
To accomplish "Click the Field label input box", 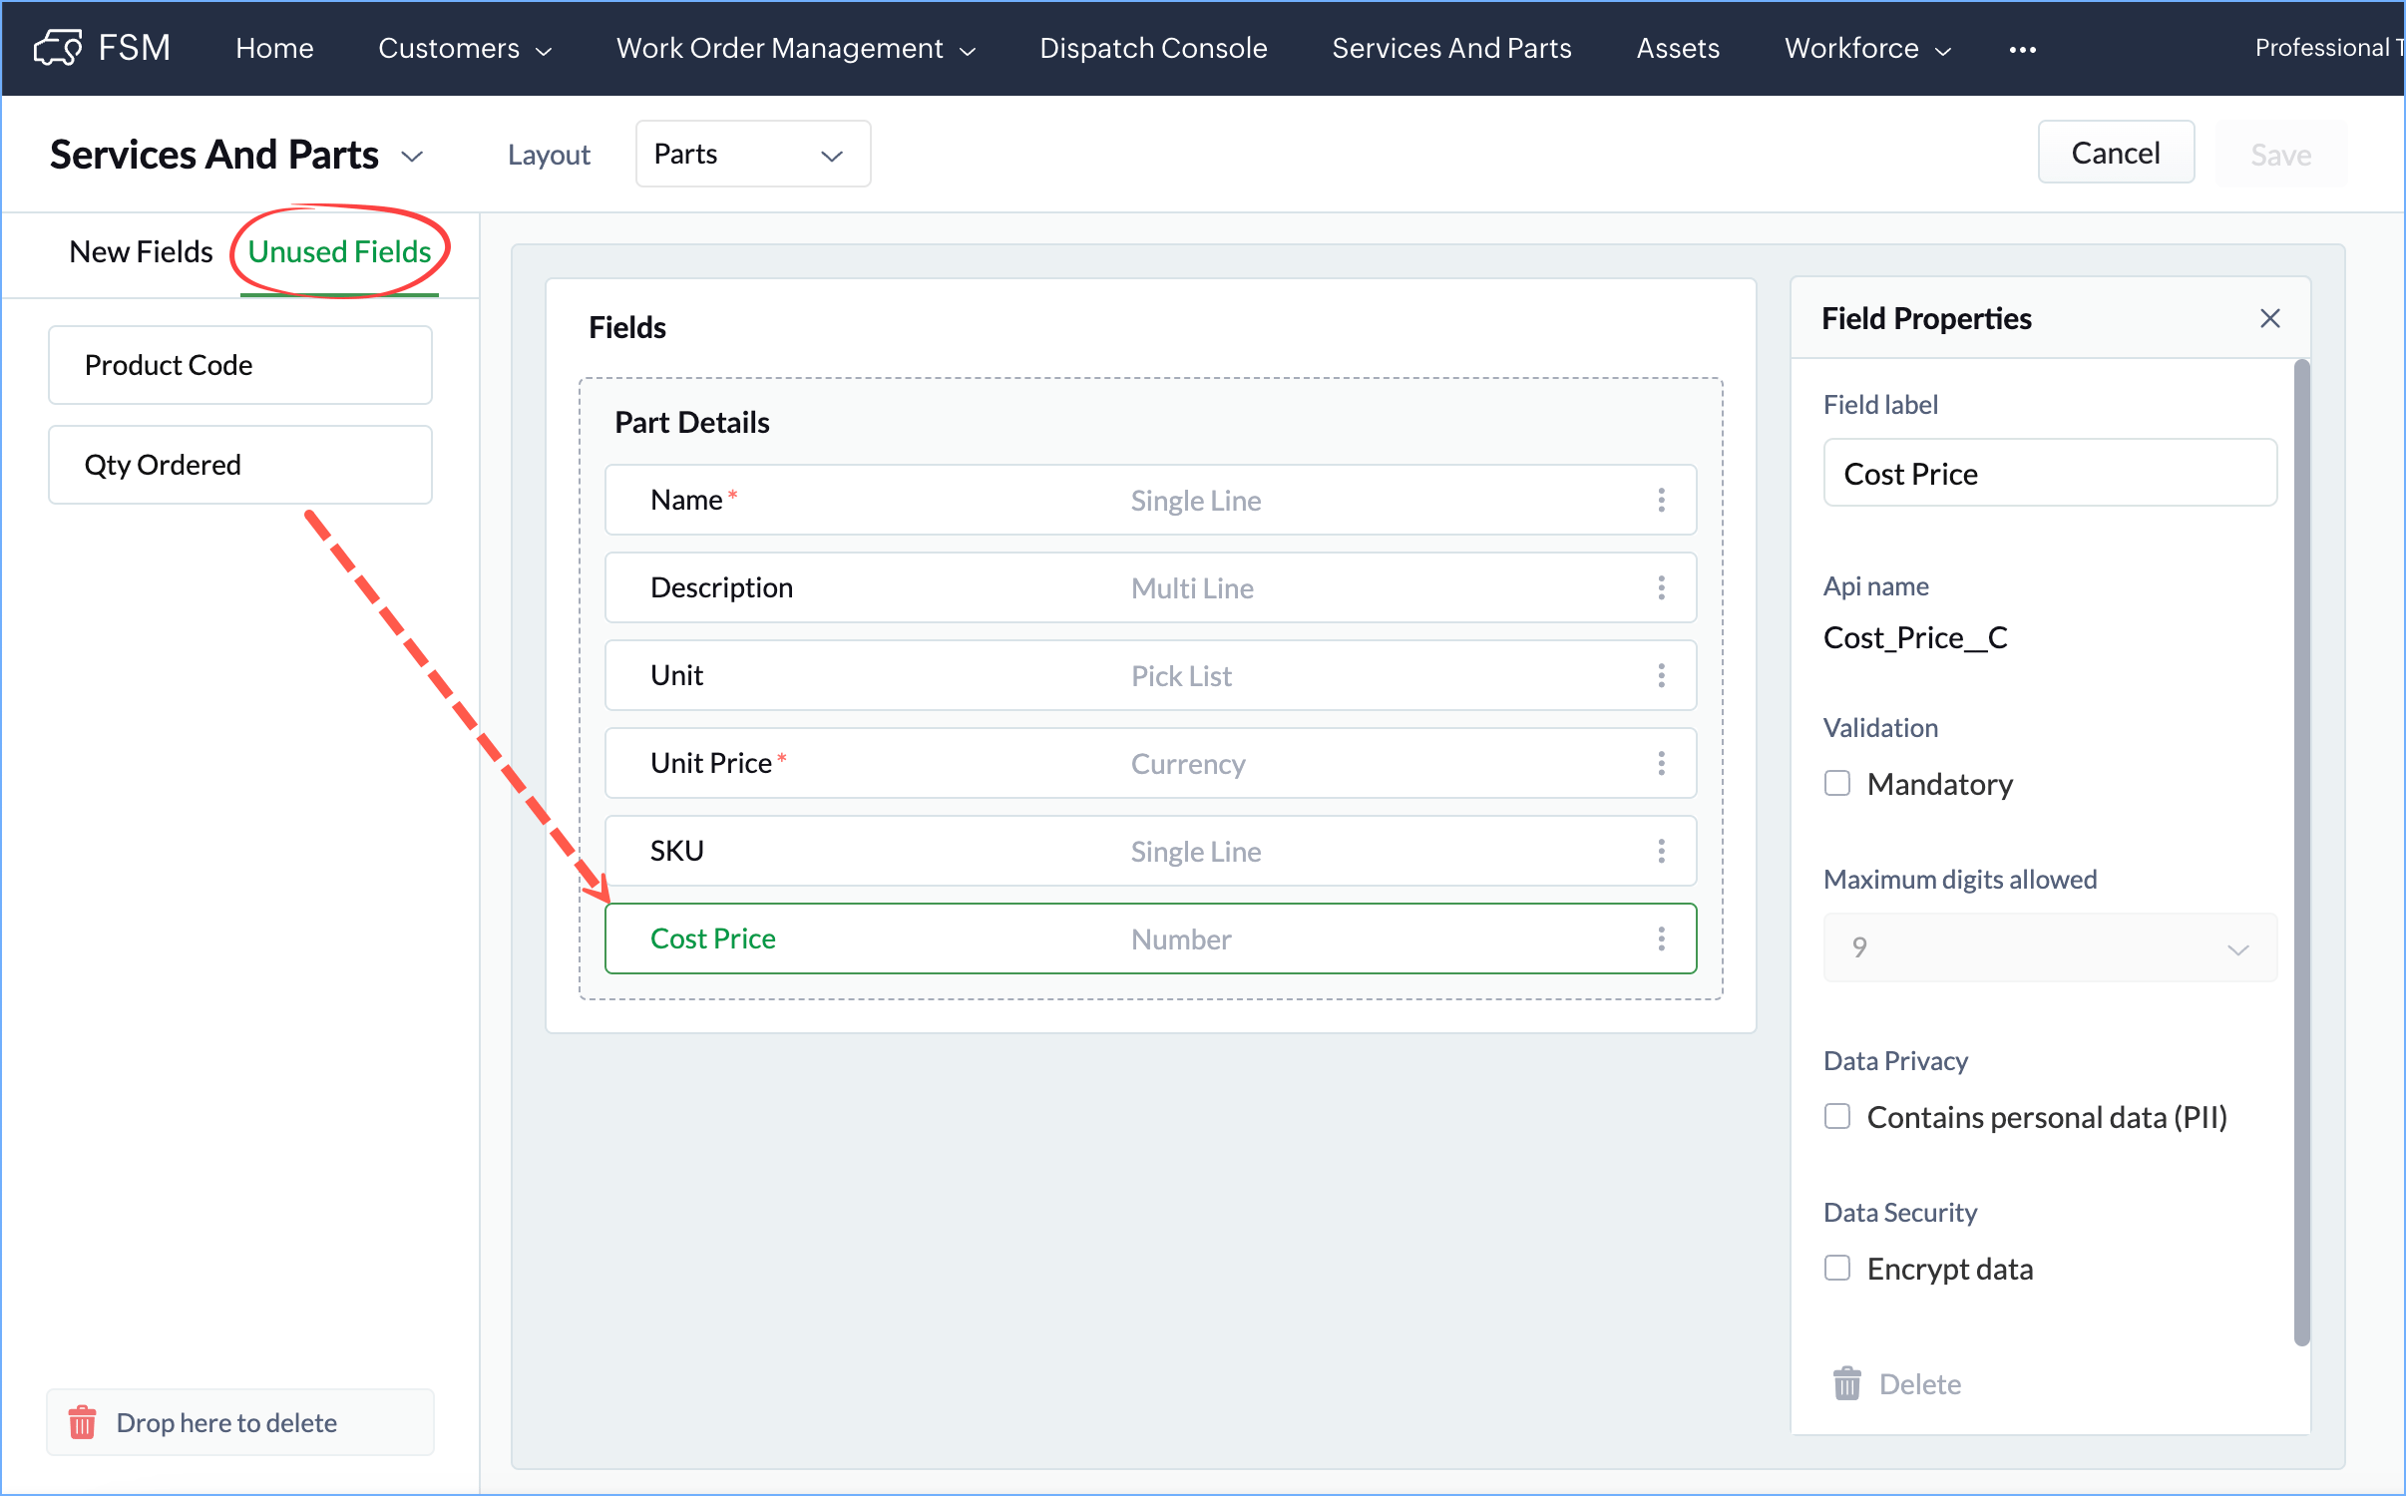I will coord(2049,473).
